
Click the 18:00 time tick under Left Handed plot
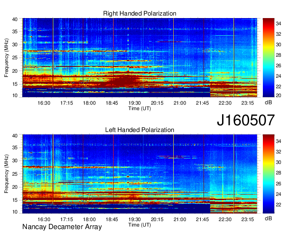pos(89,219)
